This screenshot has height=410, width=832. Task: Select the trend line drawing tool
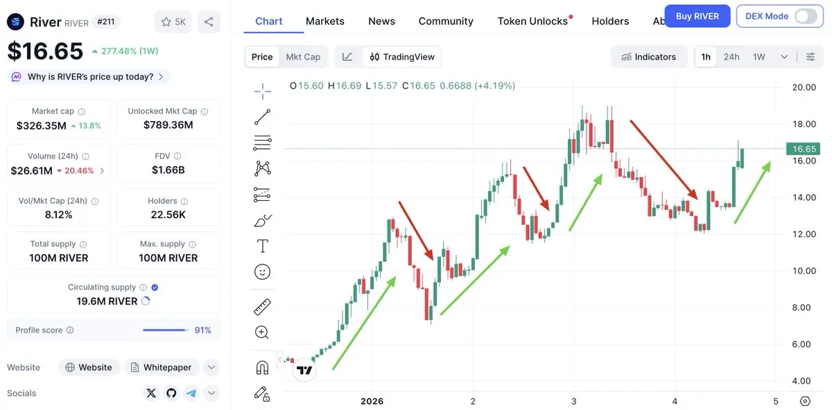[x=263, y=117]
